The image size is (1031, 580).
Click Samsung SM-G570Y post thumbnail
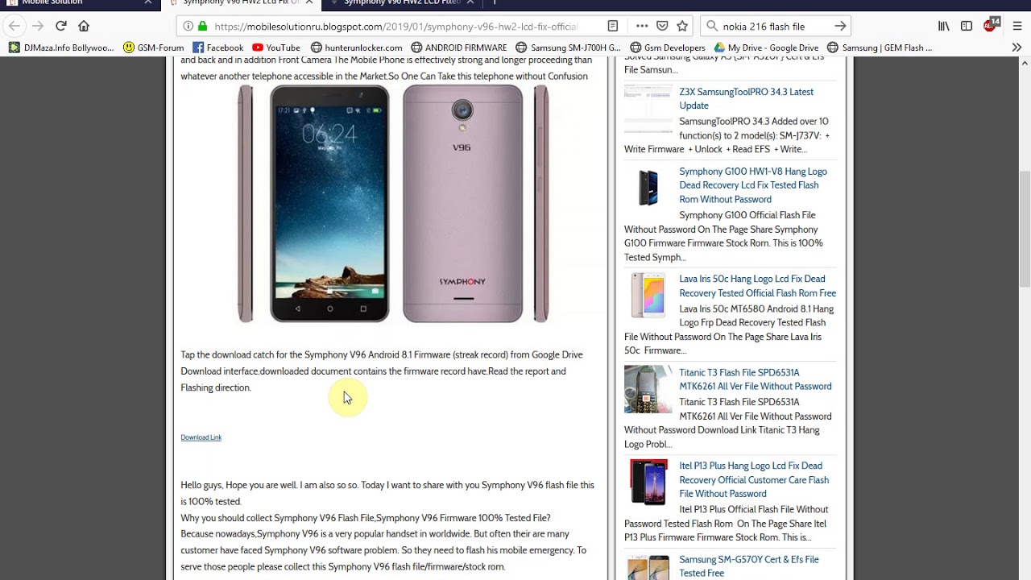[x=648, y=568]
